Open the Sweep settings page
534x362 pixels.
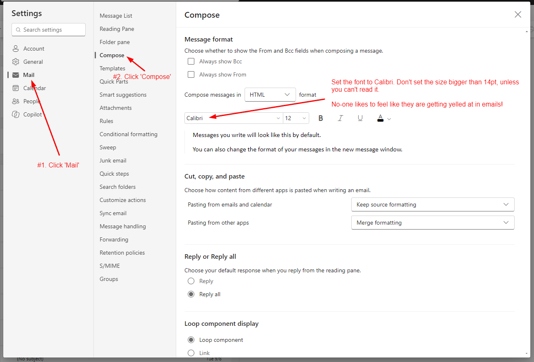point(108,147)
